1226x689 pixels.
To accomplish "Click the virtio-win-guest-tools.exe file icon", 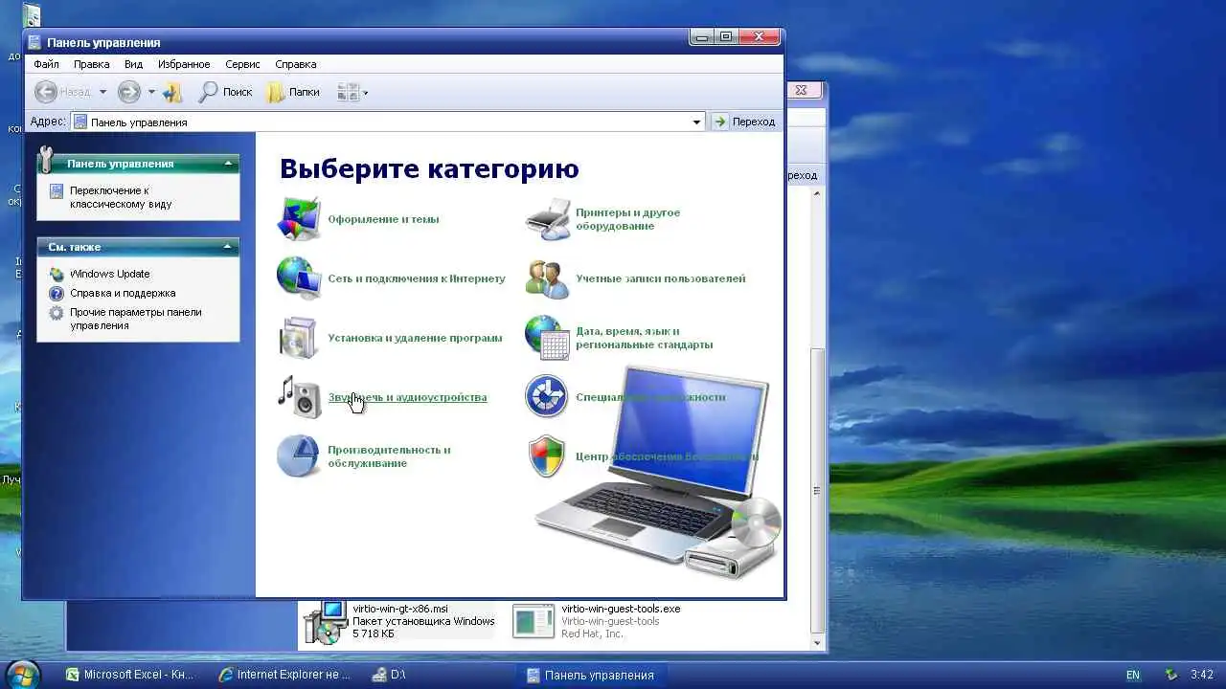I will (534, 621).
